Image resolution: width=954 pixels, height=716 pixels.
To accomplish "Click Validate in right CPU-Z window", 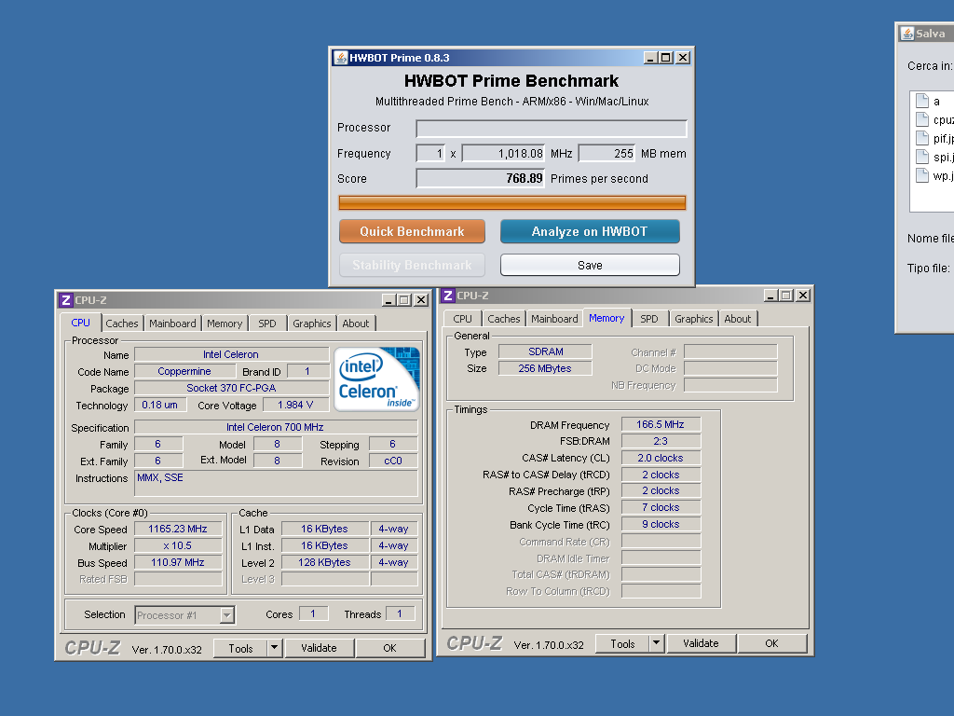I will click(701, 643).
